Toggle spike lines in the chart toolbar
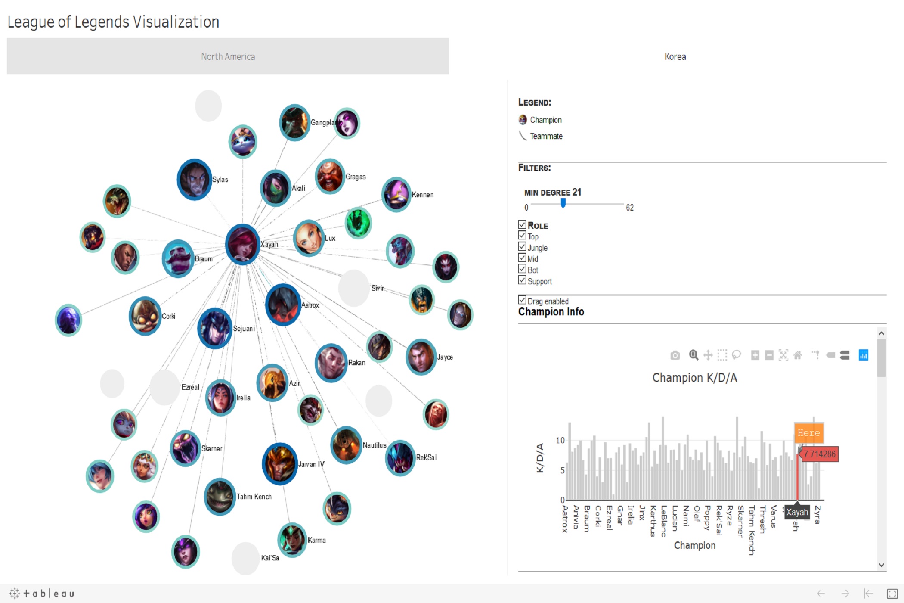 815,355
